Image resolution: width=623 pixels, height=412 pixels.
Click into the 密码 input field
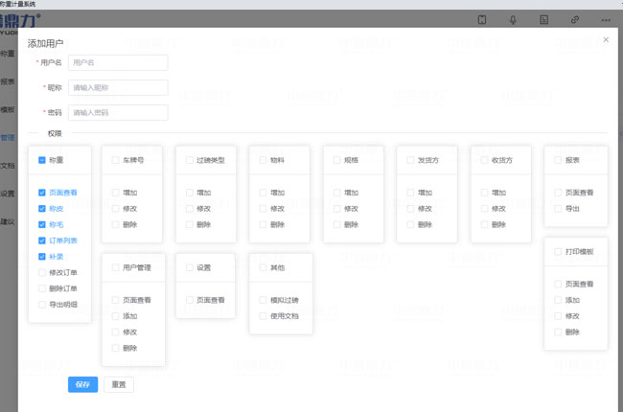click(x=118, y=112)
